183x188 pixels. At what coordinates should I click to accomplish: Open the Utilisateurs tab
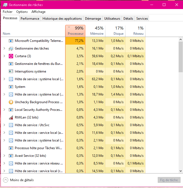pos(112,19)
